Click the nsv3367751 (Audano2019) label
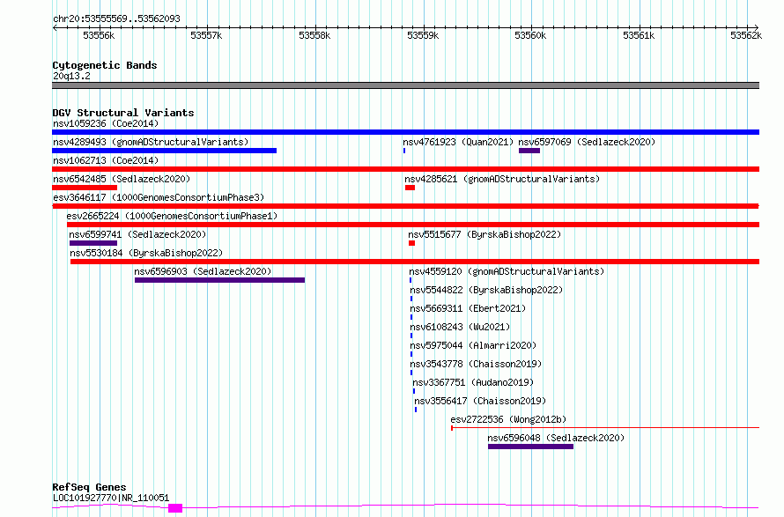The height and width of the screenshot is (517, 784). (x=473, y=382)
